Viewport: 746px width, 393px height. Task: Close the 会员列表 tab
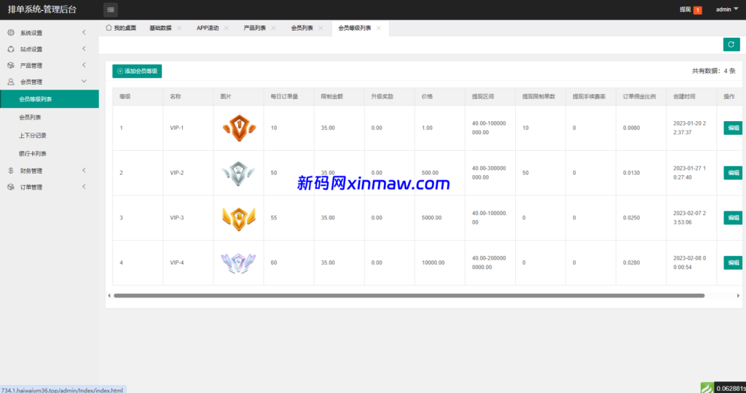[x=321, y=28]
